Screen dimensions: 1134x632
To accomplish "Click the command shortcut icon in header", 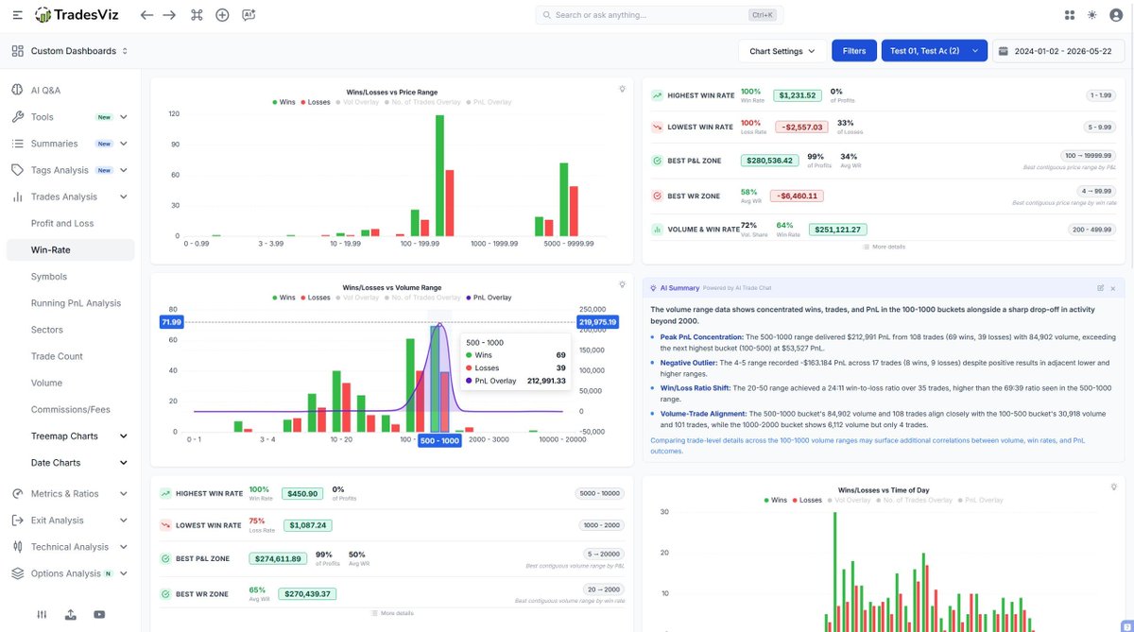I will [x=197, y=15].
